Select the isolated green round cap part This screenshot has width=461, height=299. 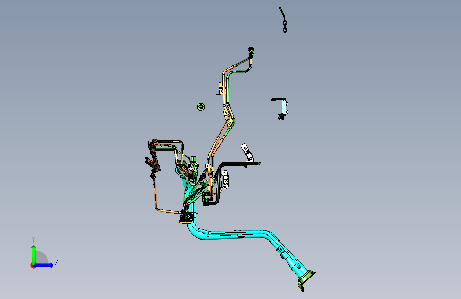[x=201, y=106]
